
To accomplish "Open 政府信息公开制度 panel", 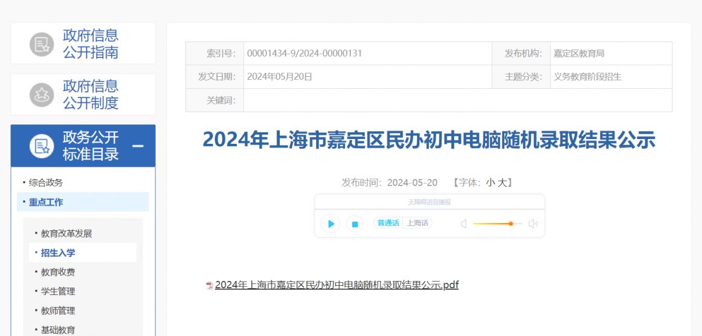I will point(83,94).
